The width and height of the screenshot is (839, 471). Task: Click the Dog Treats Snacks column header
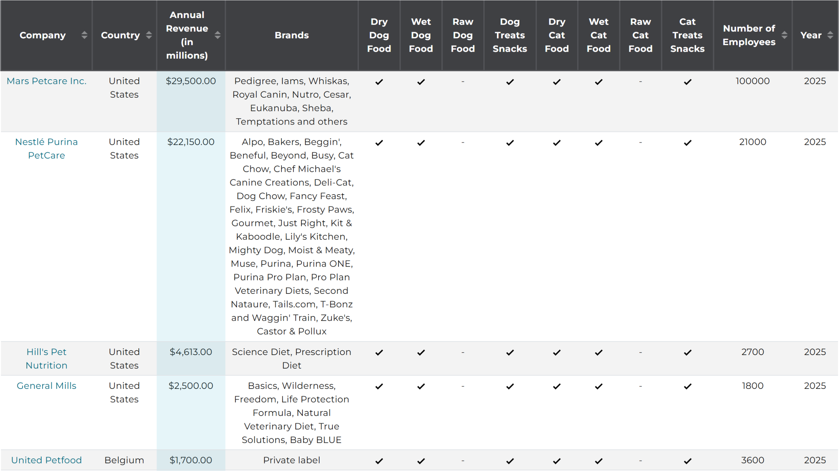pyautogui.click(x=510, y=35)
